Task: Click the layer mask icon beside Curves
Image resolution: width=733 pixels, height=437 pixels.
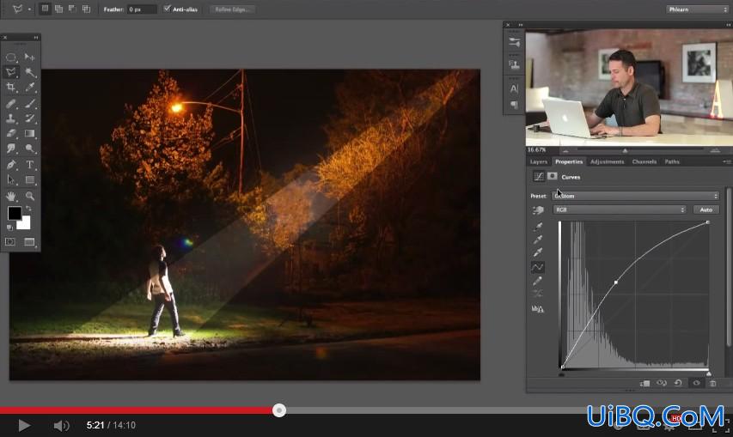Action: [552, 176]
